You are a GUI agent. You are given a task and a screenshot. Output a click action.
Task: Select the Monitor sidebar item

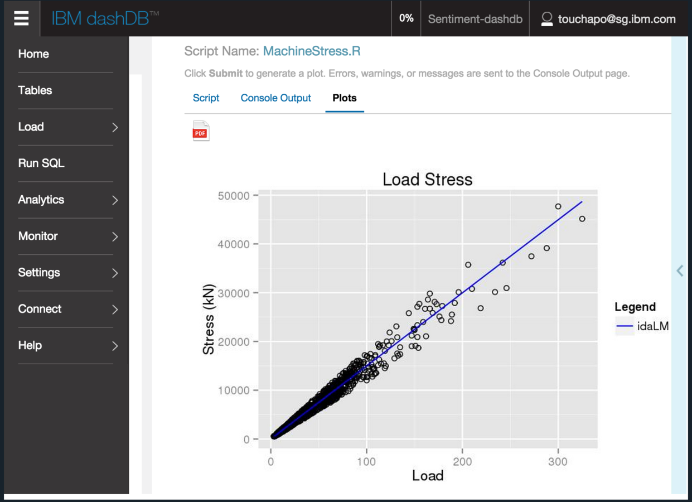coord(38,236)
